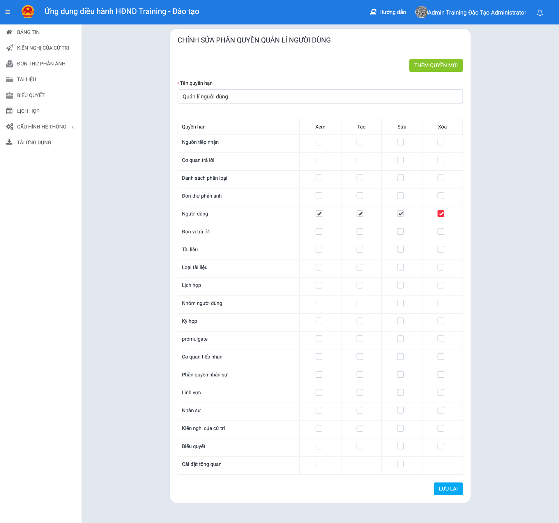Click the Lịch họp calendar icon
This screenshot has height=523, width=559.
pyautogui.click(x=9, y=111)
